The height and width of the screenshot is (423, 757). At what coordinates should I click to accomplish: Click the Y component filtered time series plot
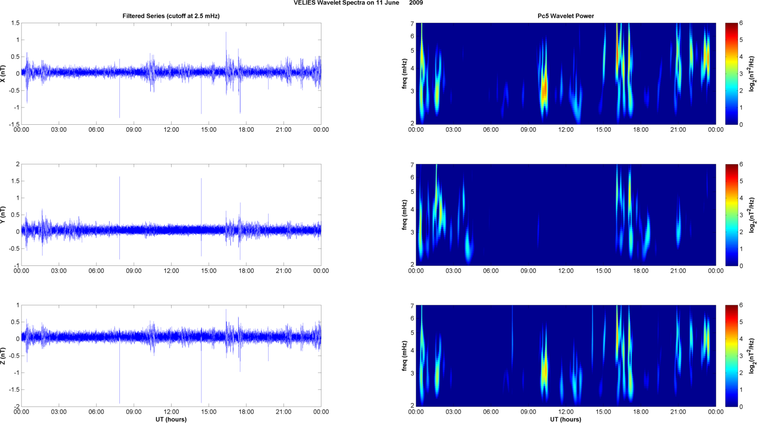171,215
